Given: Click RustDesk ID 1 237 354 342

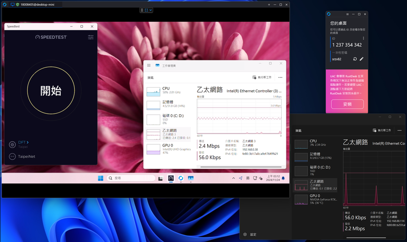Looking at the screenshot, I should [x=347, y=45].
